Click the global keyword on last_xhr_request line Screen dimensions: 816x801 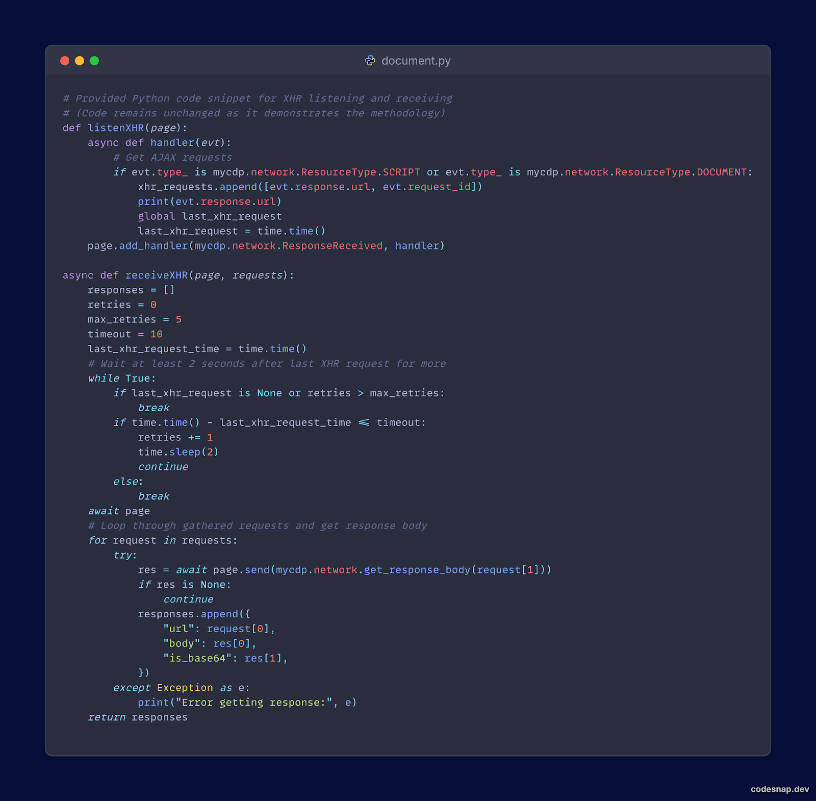pos(156,216)
